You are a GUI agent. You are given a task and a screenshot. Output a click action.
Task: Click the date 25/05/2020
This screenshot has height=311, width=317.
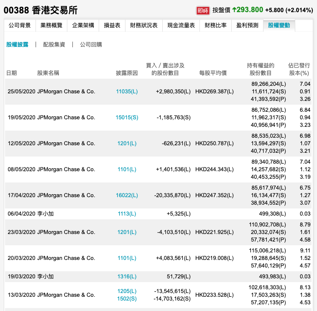tap(22, 92)
